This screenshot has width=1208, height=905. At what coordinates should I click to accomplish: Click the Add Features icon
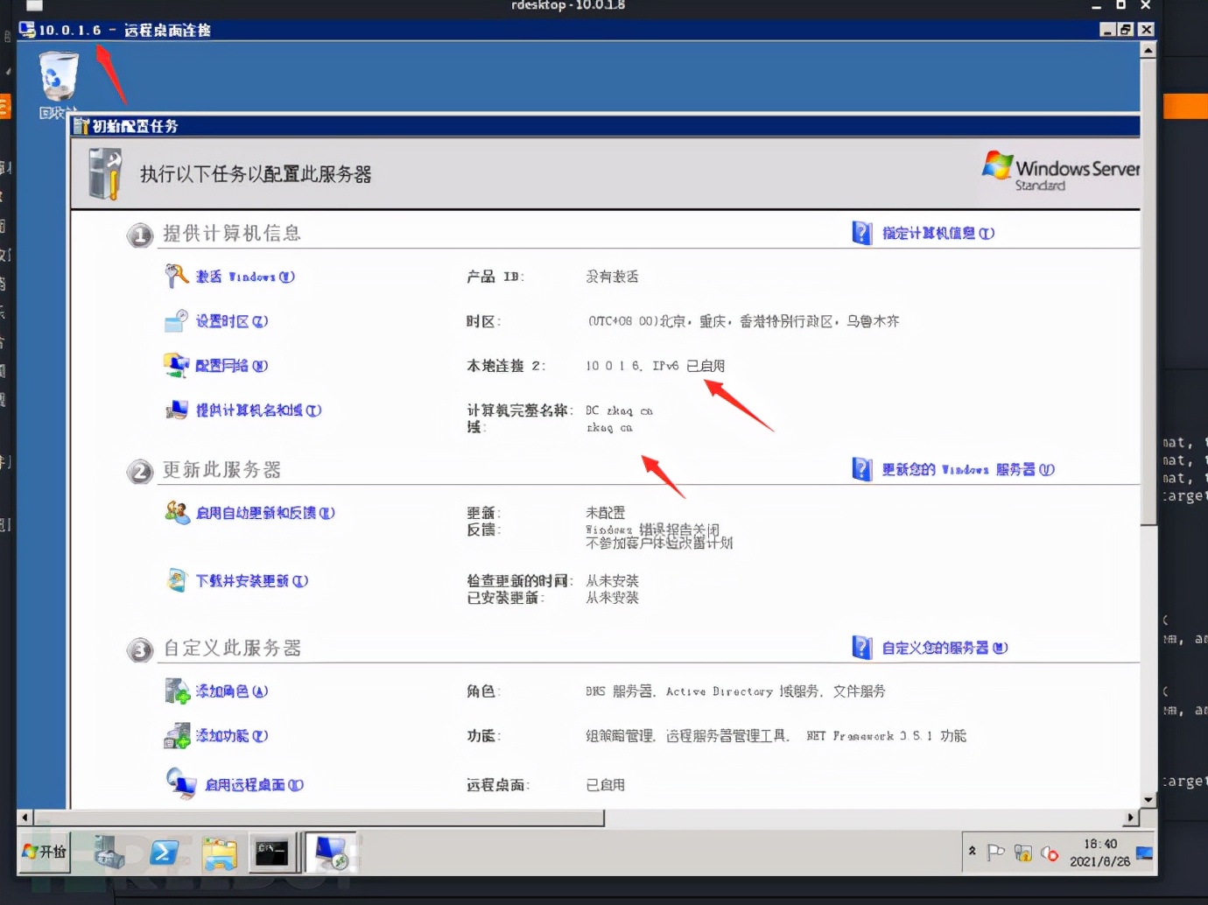[x=178, y=735]
